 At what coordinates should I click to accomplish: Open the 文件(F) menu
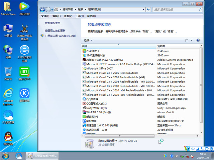pyautogui.click(x=45, y=16)
